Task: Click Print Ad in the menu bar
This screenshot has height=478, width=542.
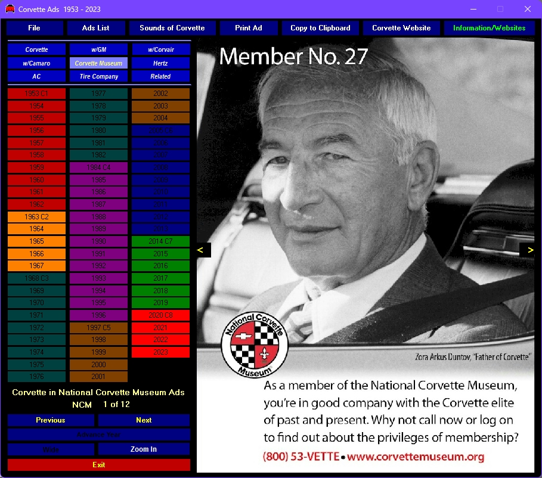Action: (x=249, y=28)
